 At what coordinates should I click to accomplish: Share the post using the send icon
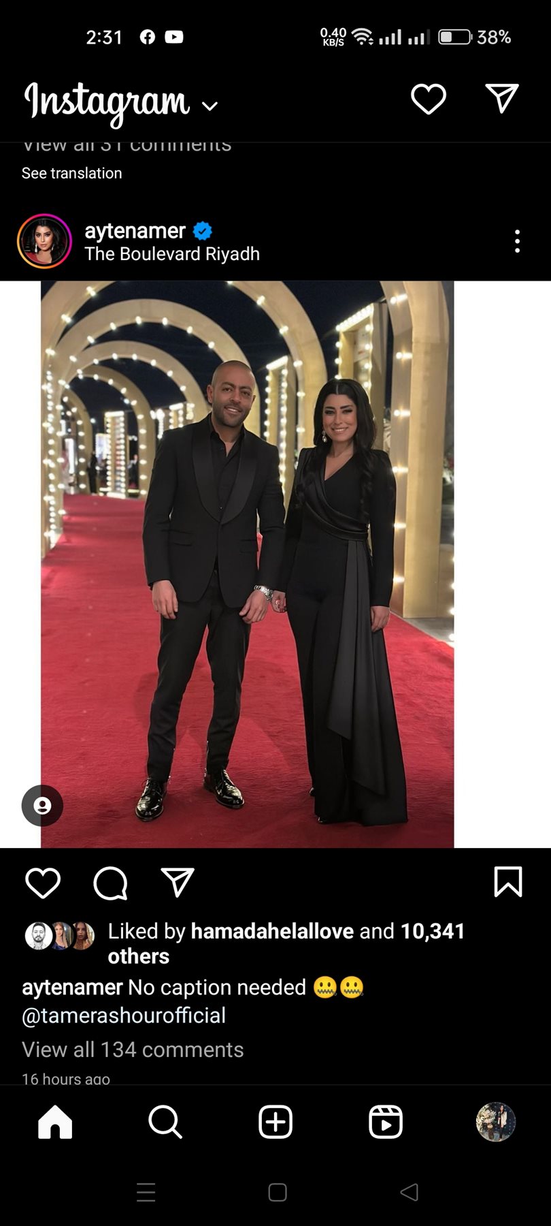(178, 883)
